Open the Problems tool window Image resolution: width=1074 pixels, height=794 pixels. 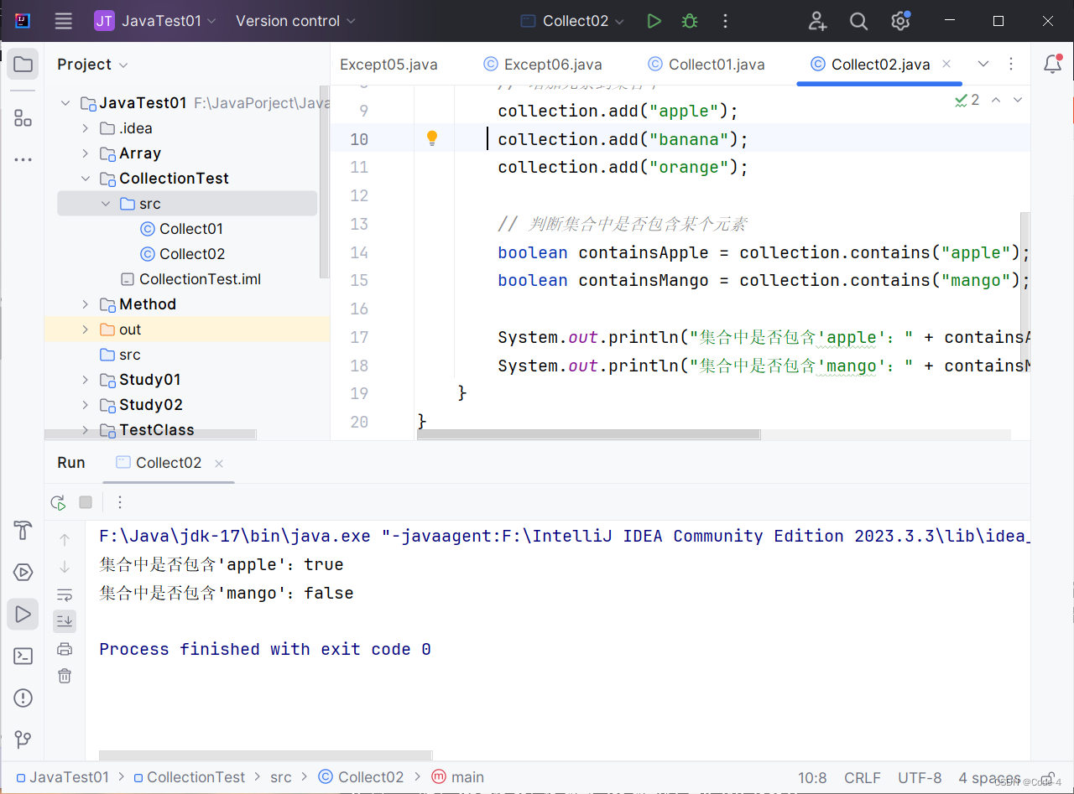tap(23, 698)
